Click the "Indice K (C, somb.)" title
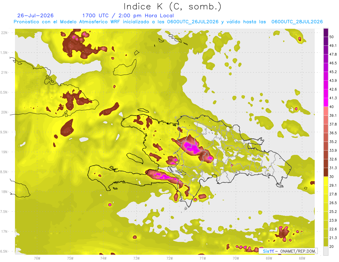 [x=172, y=7]
